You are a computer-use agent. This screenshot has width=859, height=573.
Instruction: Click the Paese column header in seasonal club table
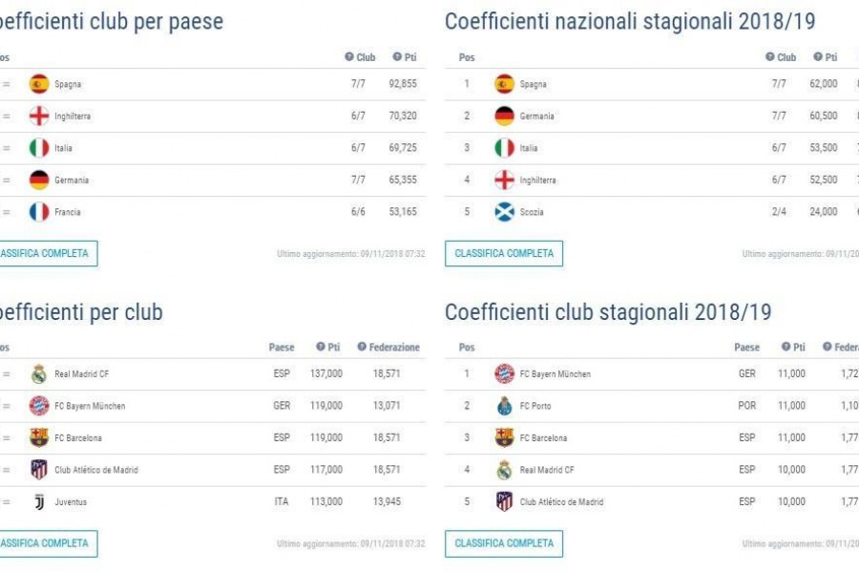[x=746, y=347]
